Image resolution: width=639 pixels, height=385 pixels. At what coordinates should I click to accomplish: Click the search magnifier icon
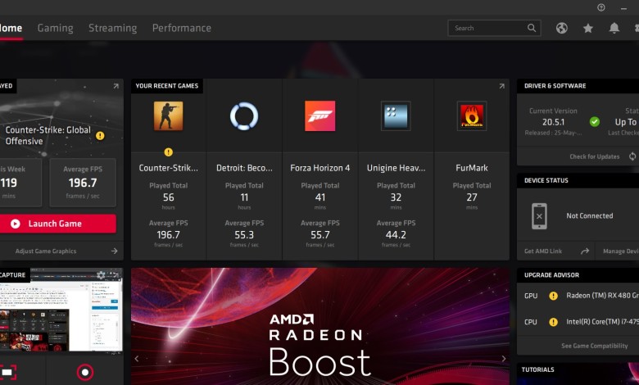pos(532,28)
